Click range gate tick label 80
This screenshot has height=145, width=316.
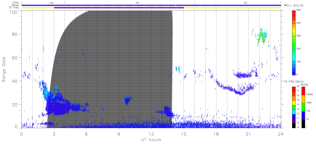(x=14, y=34)
